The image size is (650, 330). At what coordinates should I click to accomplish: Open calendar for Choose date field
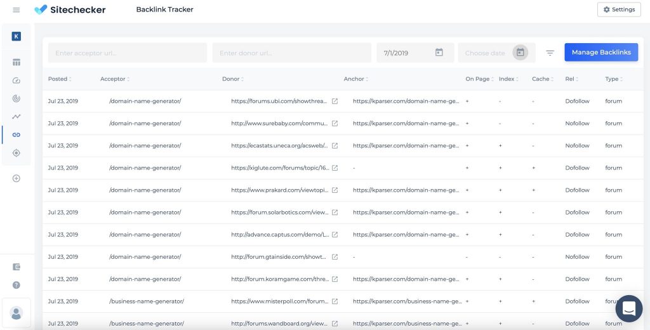[x=521, y=53]
